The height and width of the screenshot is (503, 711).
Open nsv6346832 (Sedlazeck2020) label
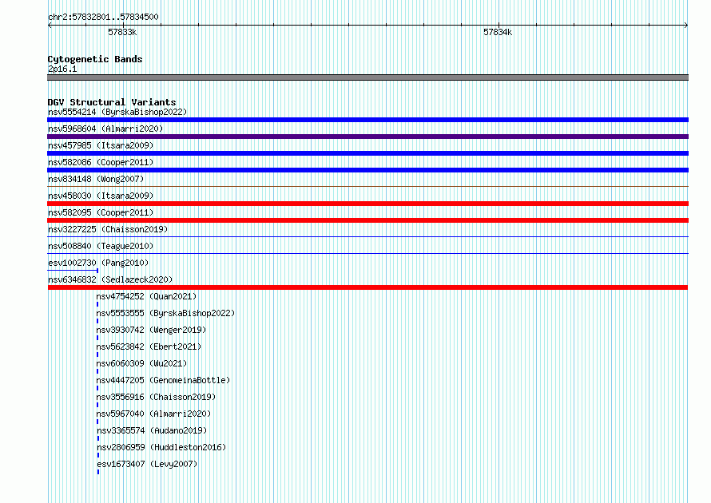(110, 279)
